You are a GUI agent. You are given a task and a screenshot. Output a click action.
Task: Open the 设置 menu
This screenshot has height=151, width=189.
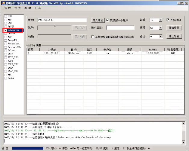pyautogui.click(x=18, y=8)
